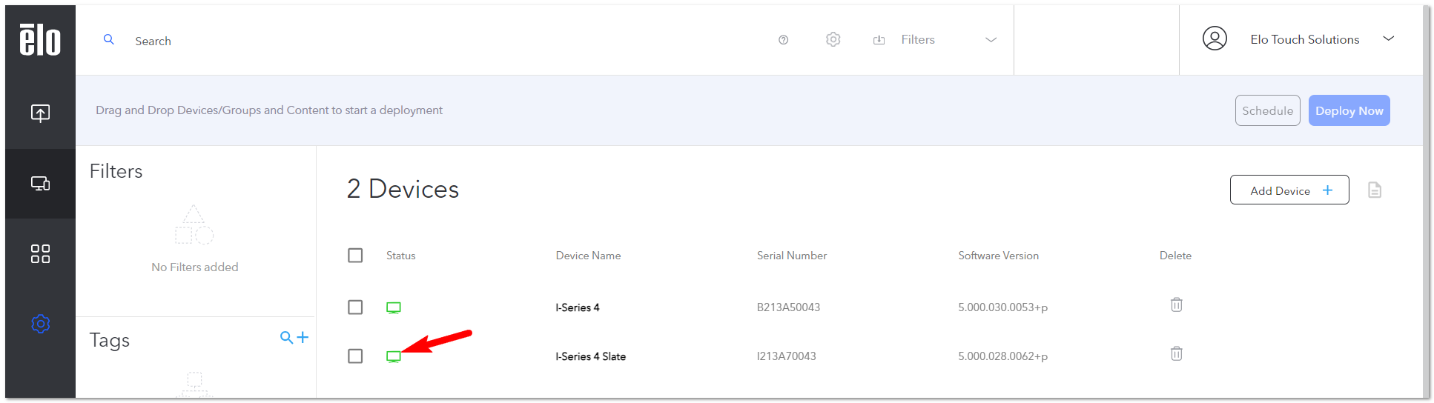Click the Deploy Now button
The image size is (1434, 403).
point(1349,110)
